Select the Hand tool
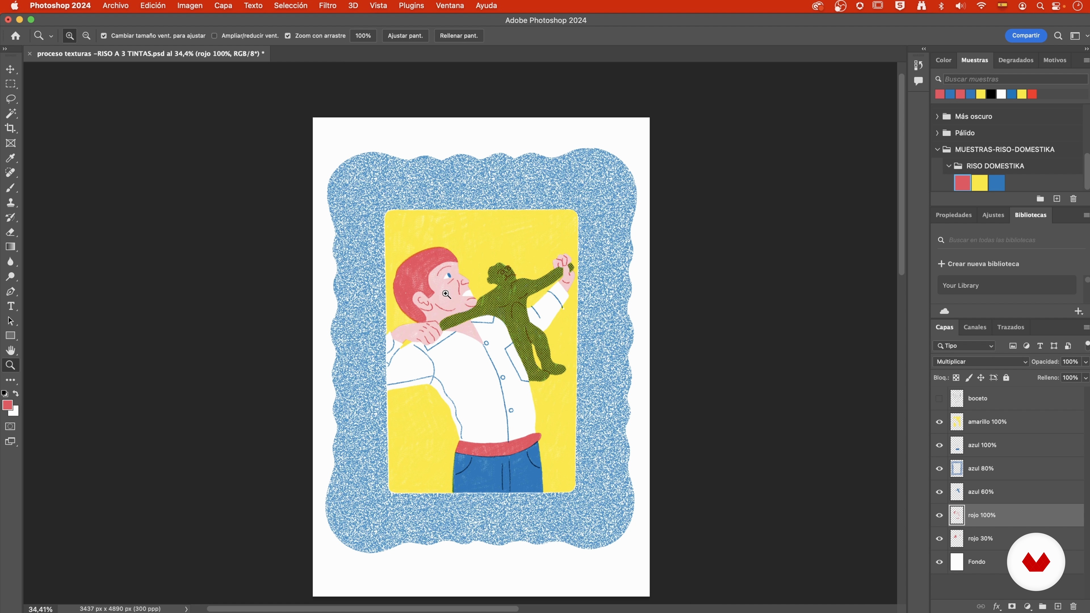 (x=11, y=350)
